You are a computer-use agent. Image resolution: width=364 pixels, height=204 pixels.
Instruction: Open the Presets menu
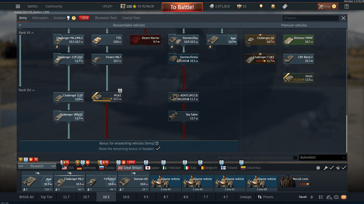point(265,197)
